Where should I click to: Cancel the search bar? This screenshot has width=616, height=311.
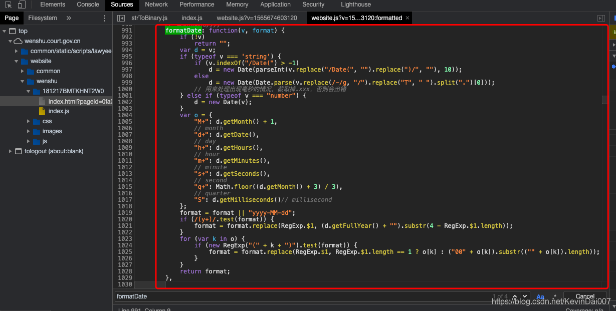(585, 296)
